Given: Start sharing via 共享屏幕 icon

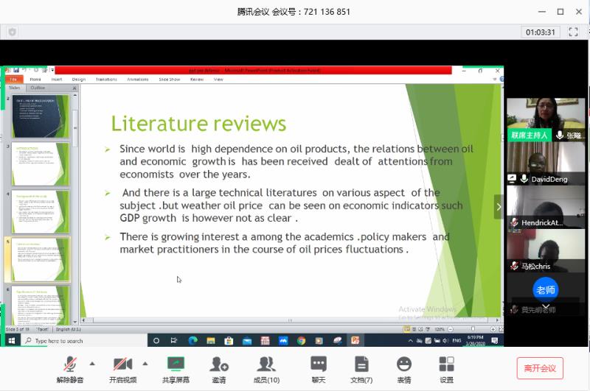Looking at the screenshot, I should tap(176, 369).
